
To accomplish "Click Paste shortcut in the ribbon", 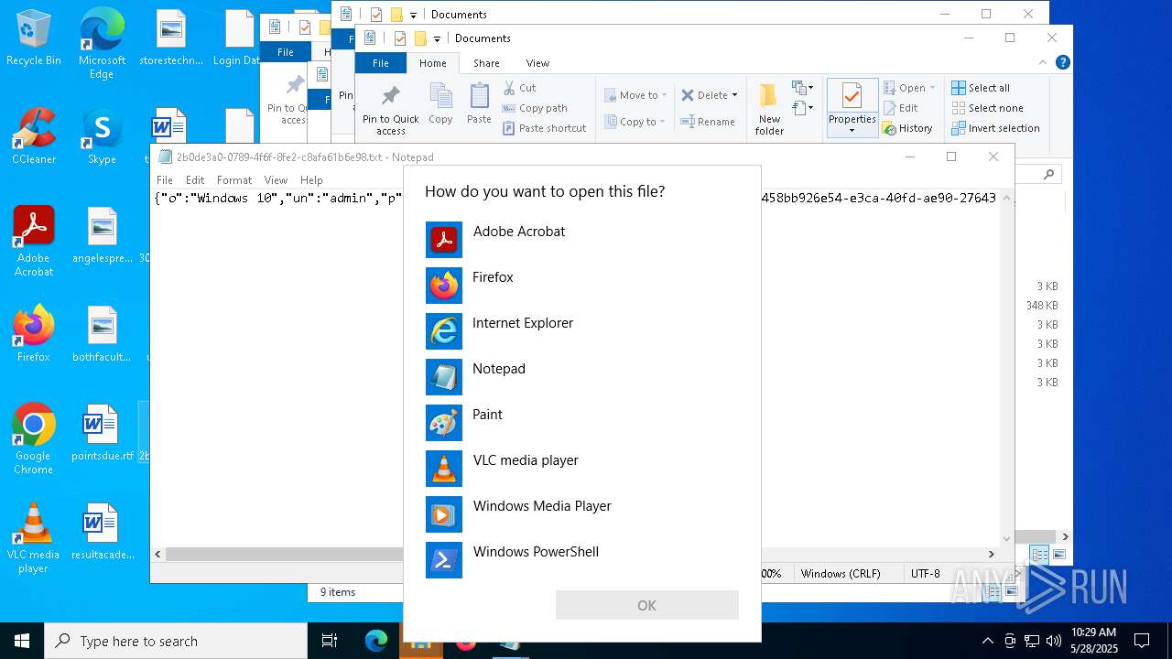I will tap(544, 128).
